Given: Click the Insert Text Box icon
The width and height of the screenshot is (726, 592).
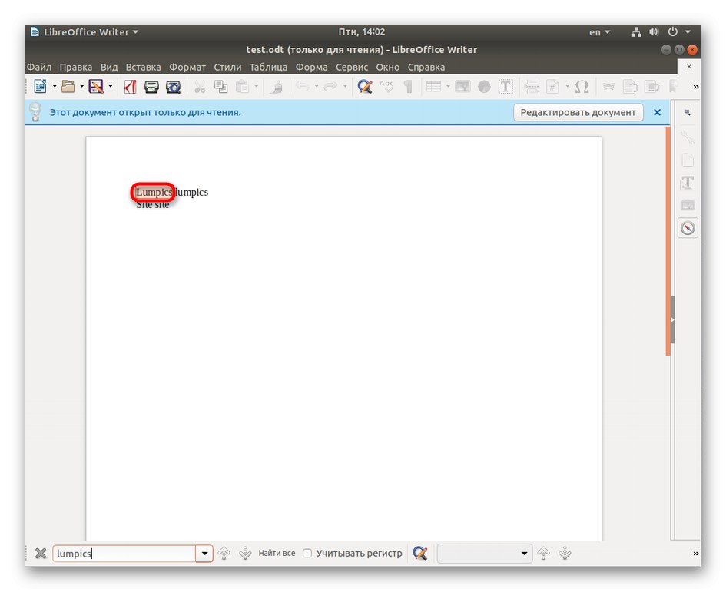Looking at the screenshot, I should coord(506,87).
